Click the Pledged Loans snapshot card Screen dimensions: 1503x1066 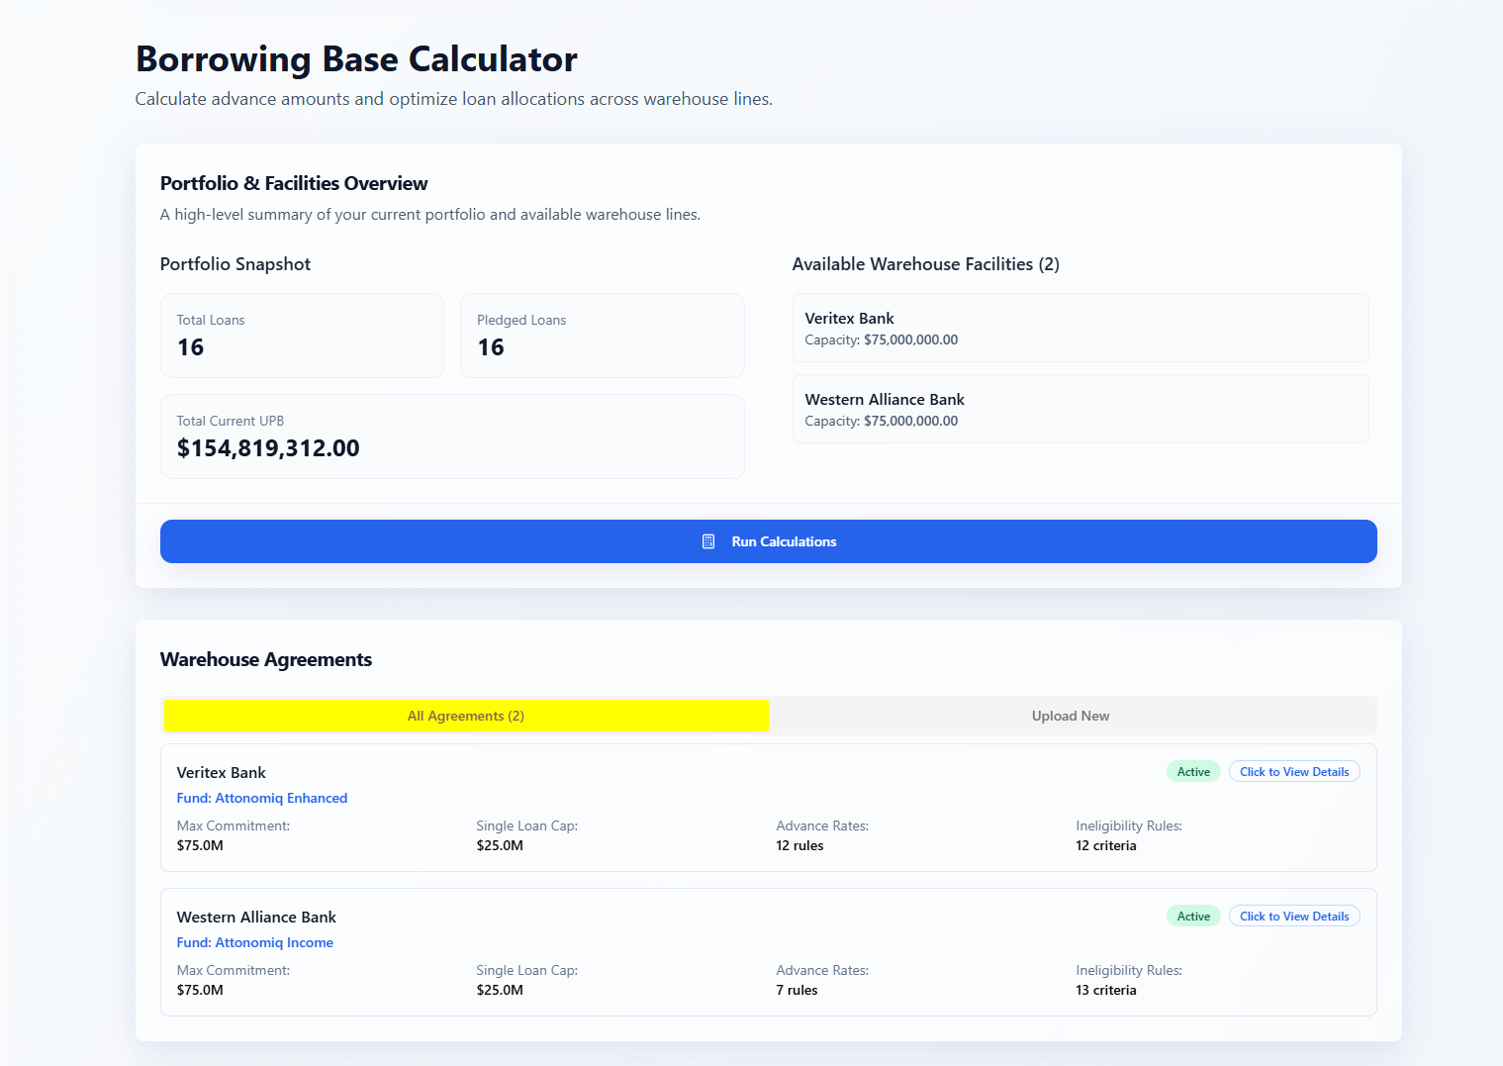(x=602, y=335)
